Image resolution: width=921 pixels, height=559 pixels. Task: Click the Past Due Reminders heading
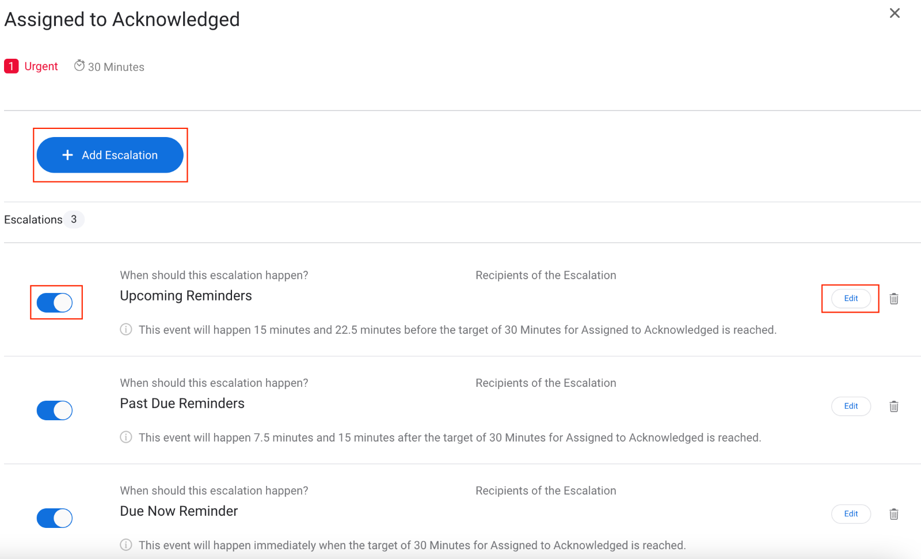pos(182,404)
